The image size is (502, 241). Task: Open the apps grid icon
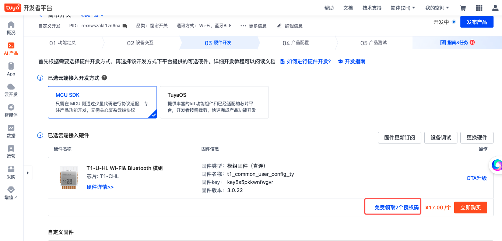point(479,8)
